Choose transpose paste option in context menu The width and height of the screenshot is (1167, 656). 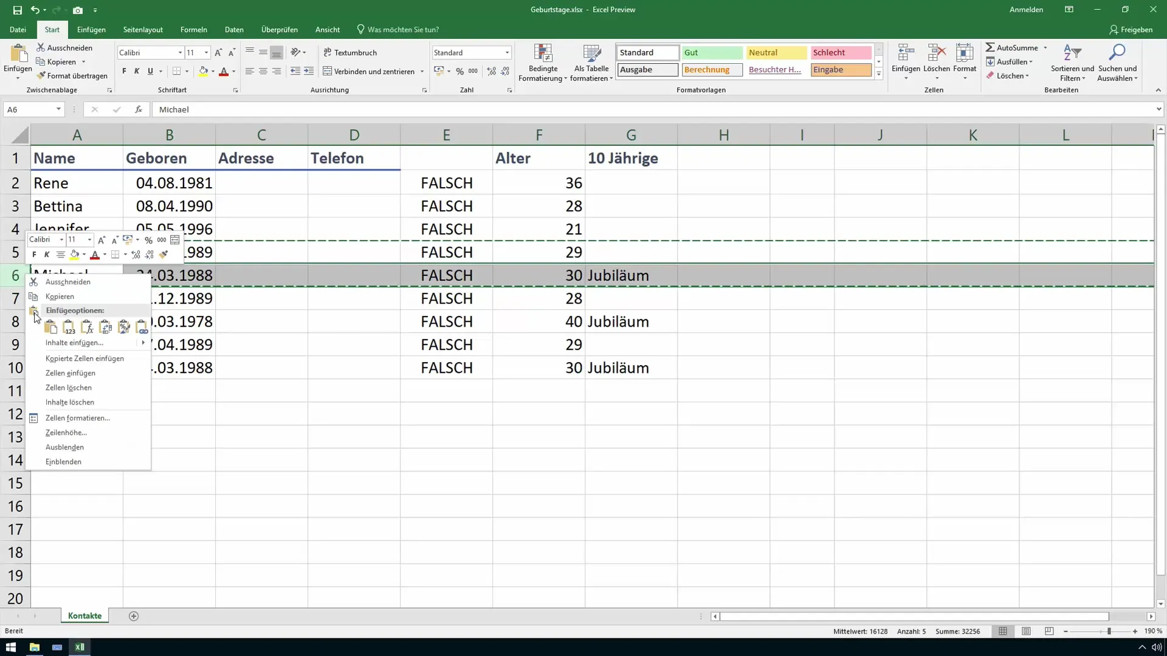click(106, 327)
